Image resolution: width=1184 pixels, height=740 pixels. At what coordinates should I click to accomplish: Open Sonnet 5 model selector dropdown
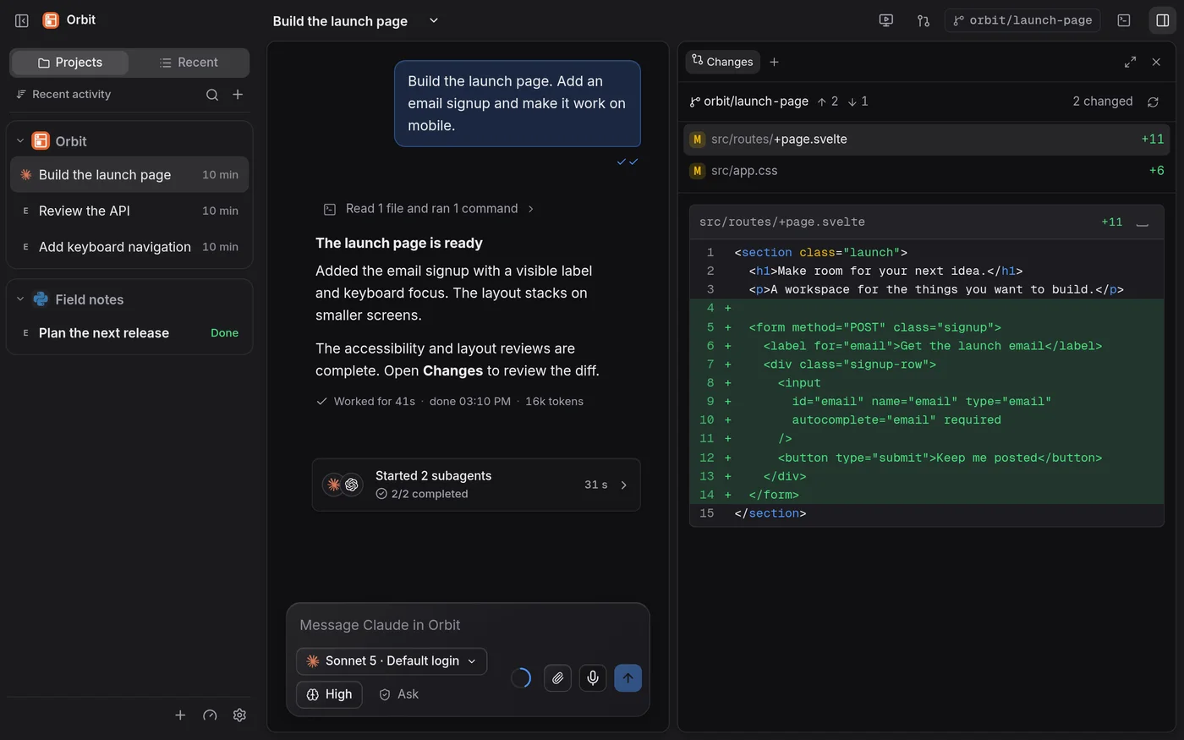tap(392, 661)
